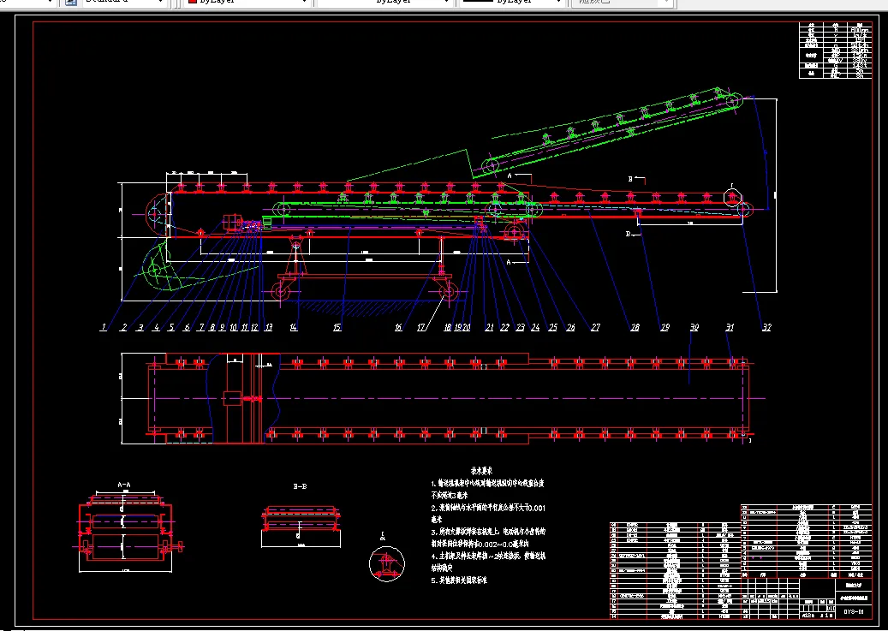Select part number label 27
This screenshot has height=631, width=888.
[595, 327]
